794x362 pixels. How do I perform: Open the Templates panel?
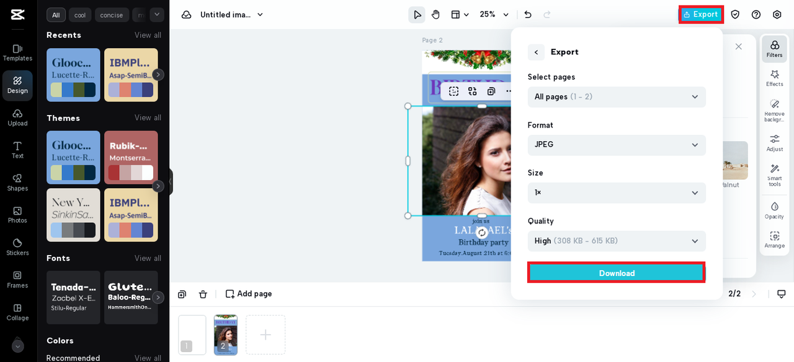click(17, 53)
